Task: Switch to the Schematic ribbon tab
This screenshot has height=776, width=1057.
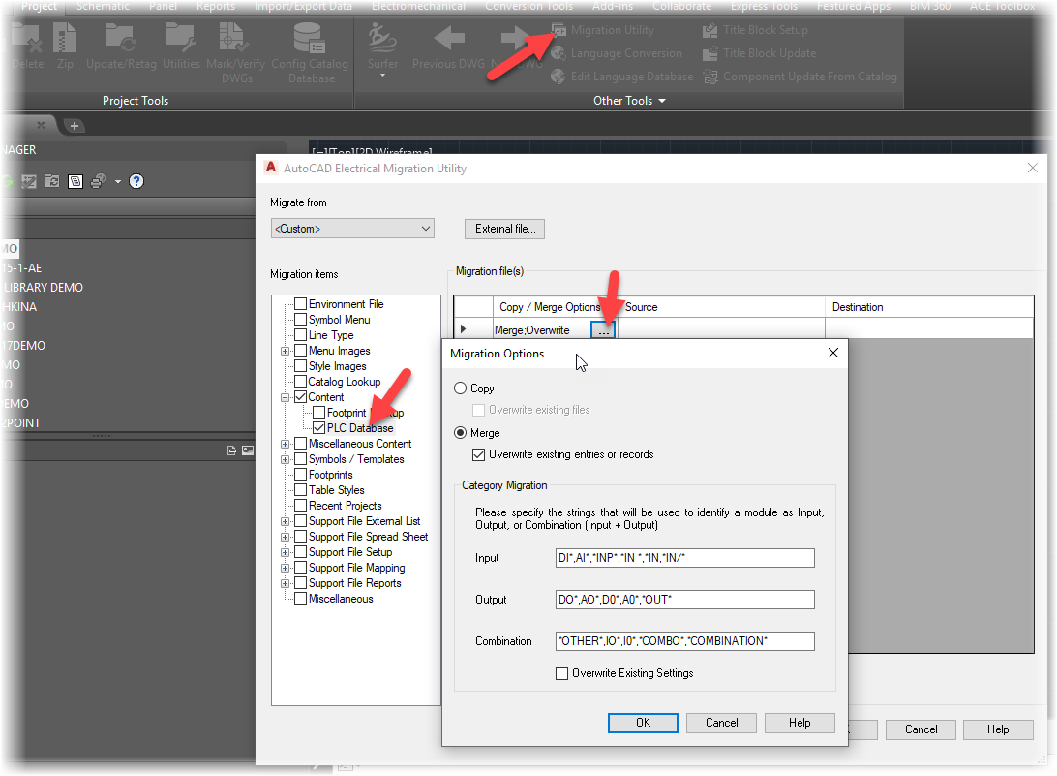Action: click(103, 7)
